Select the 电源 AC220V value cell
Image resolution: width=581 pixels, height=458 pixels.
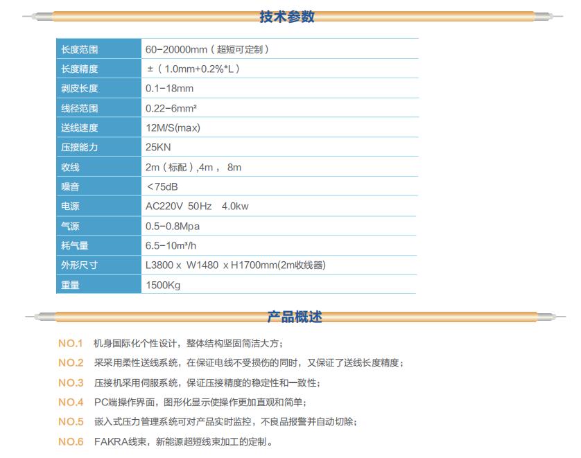(x=198, y=206)
